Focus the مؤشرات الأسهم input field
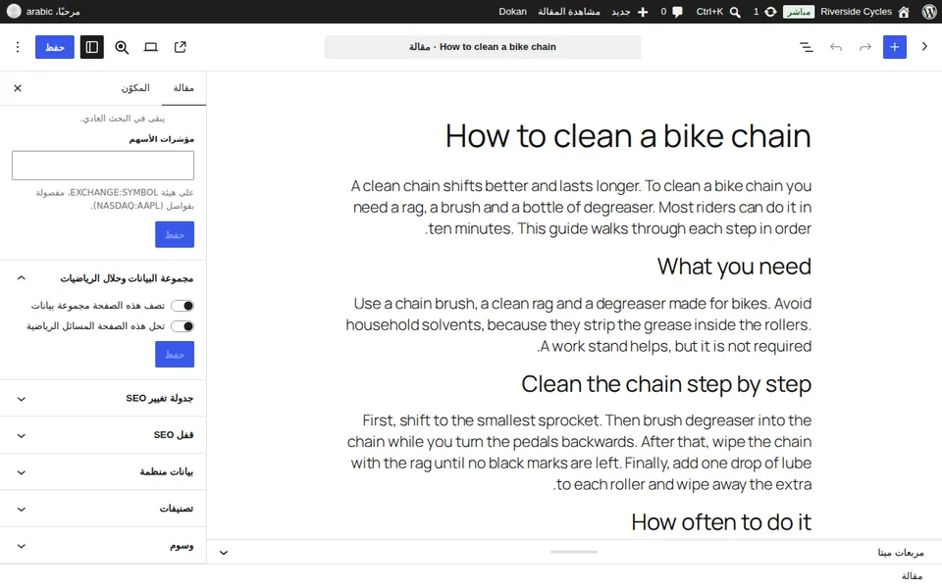Image resolution: width=942 pixels, height=588 pixels. (x=103, y=165)
